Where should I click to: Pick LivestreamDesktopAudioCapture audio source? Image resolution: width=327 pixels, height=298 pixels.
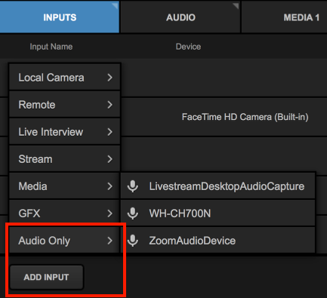tap(217, 186)
